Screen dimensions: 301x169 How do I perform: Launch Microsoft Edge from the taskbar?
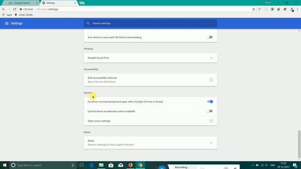coord(92,165)
